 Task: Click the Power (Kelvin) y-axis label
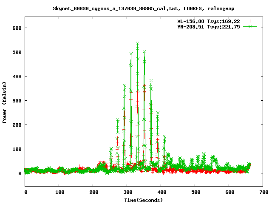4,102
